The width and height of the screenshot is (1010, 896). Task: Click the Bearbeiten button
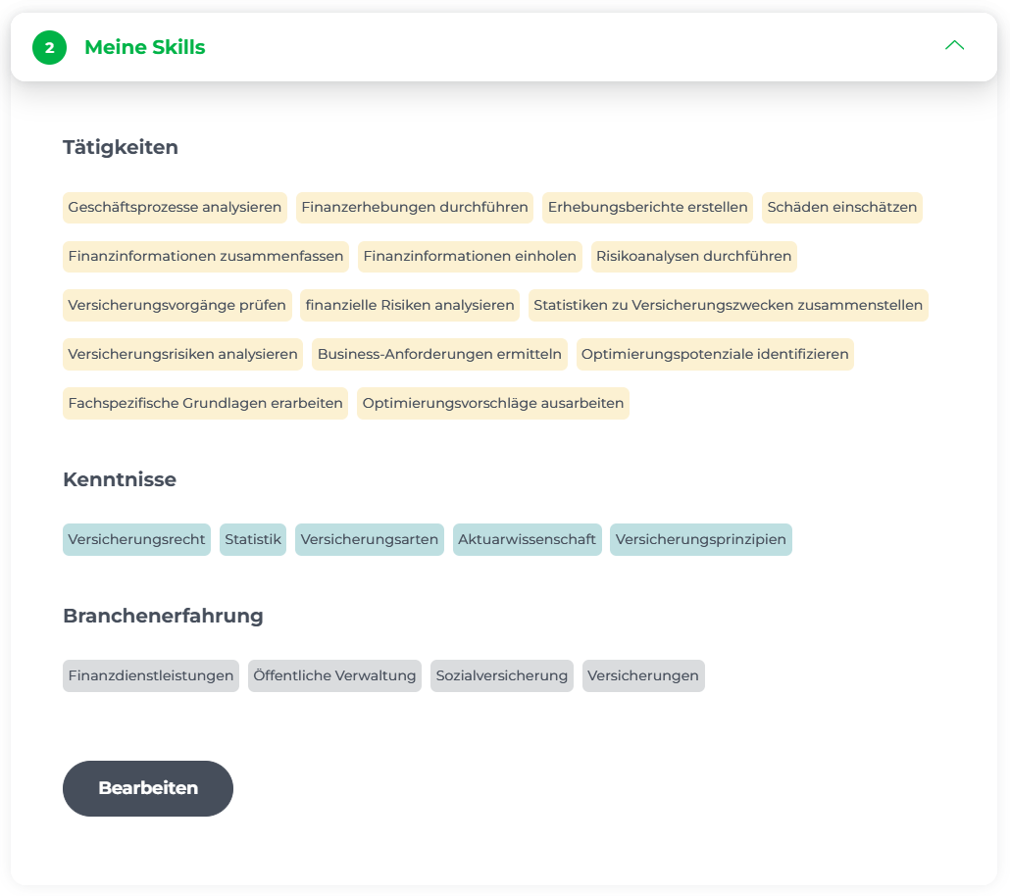click(x=148, y=788)
